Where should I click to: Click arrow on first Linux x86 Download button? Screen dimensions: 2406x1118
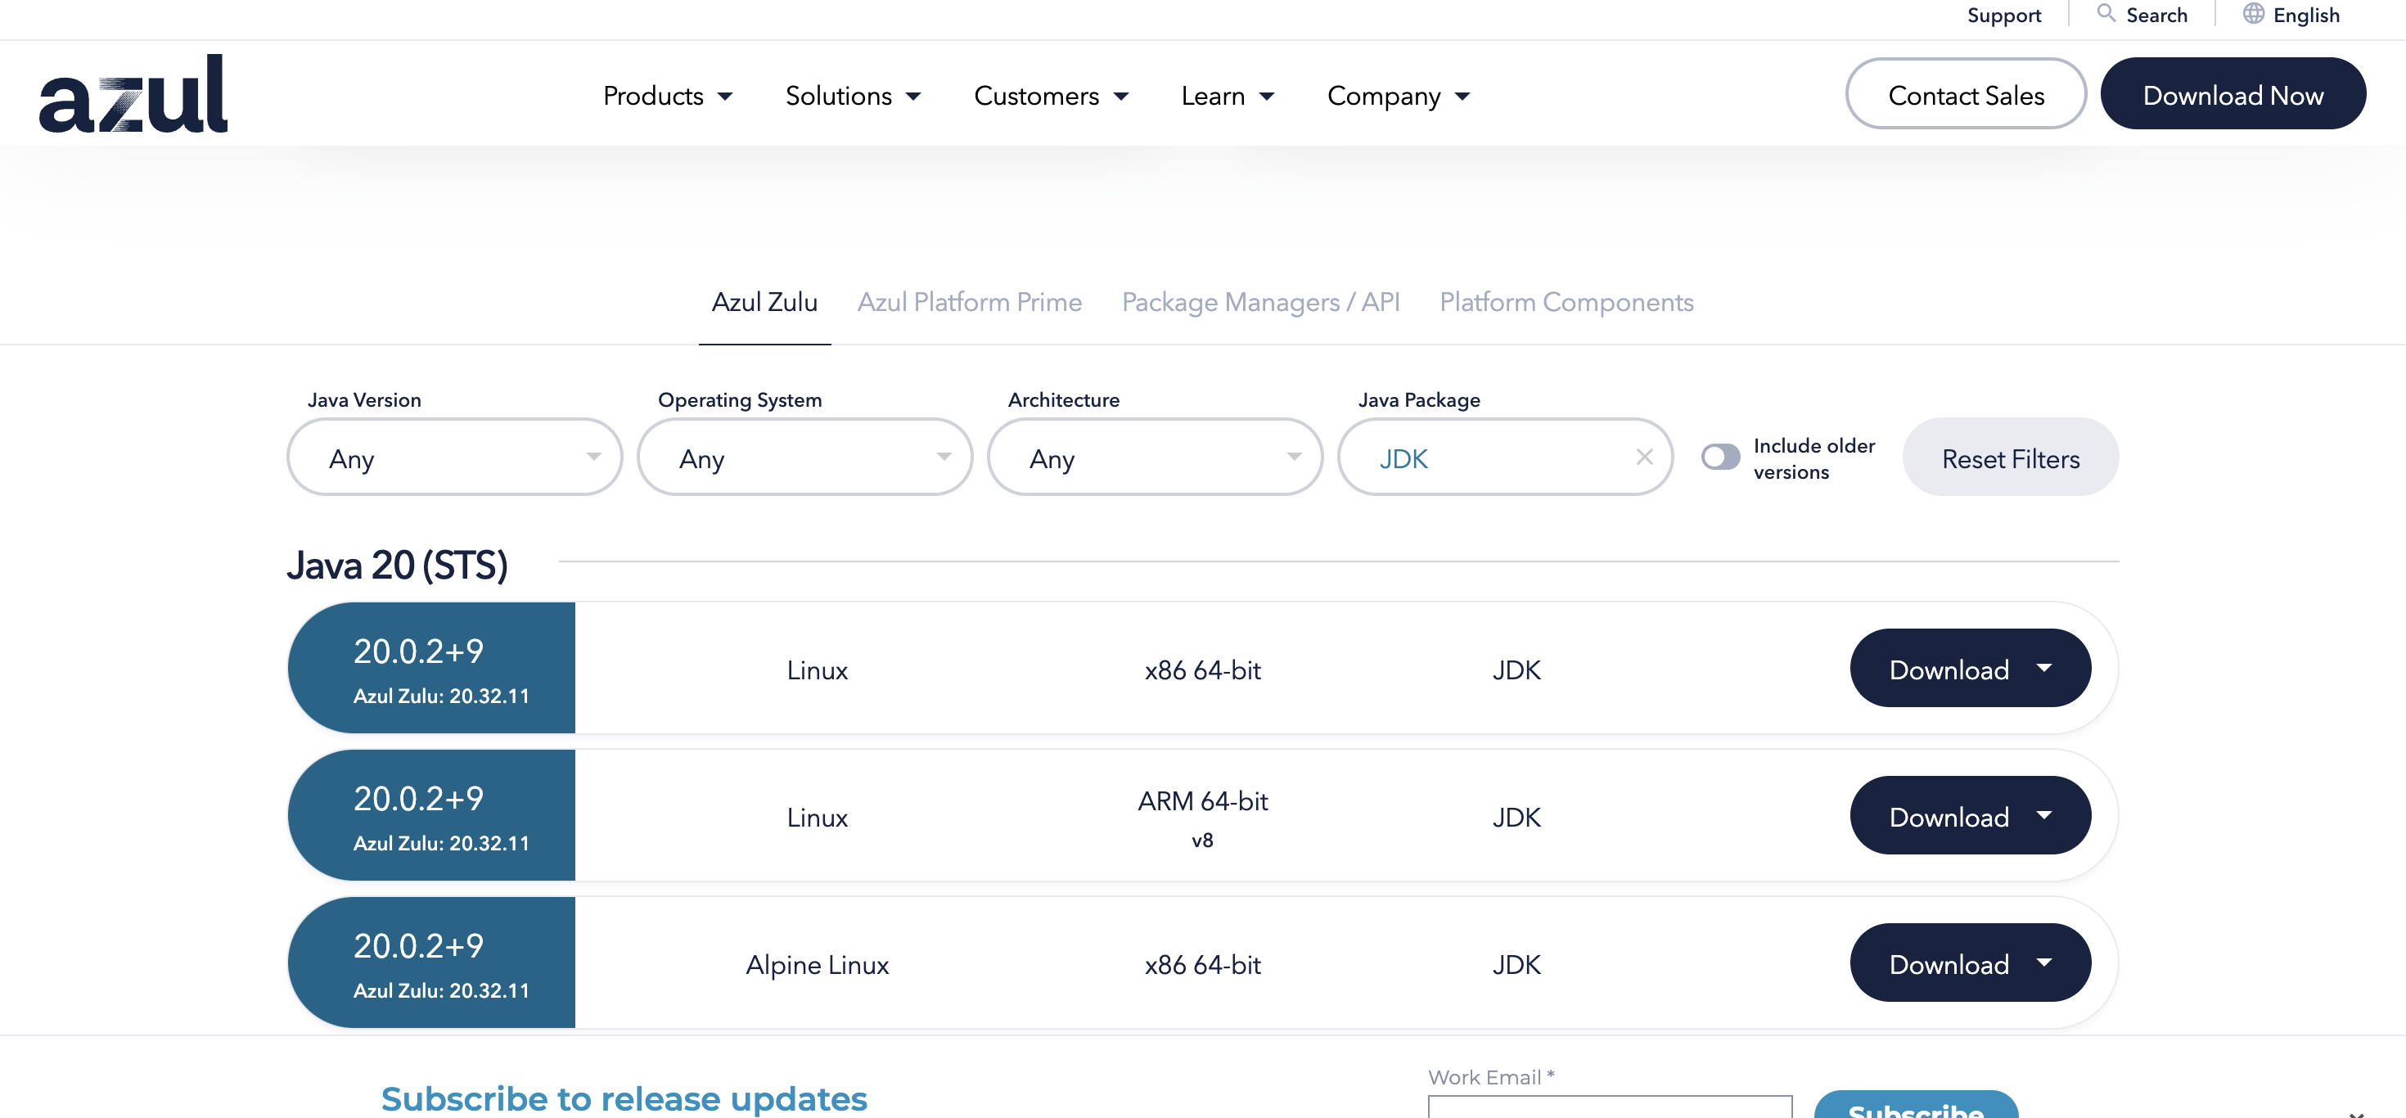2043,669
